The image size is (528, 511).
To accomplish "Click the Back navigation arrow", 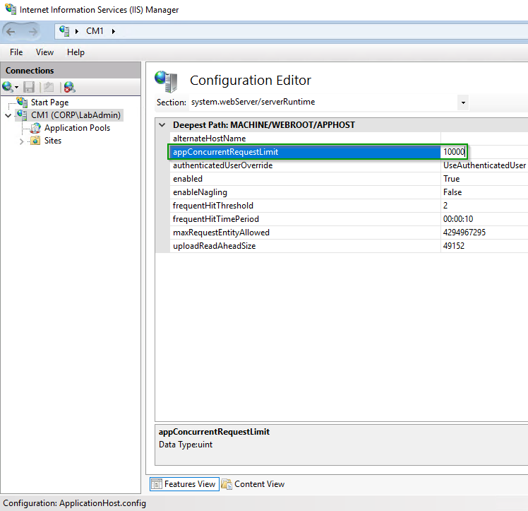I will 11,32.
